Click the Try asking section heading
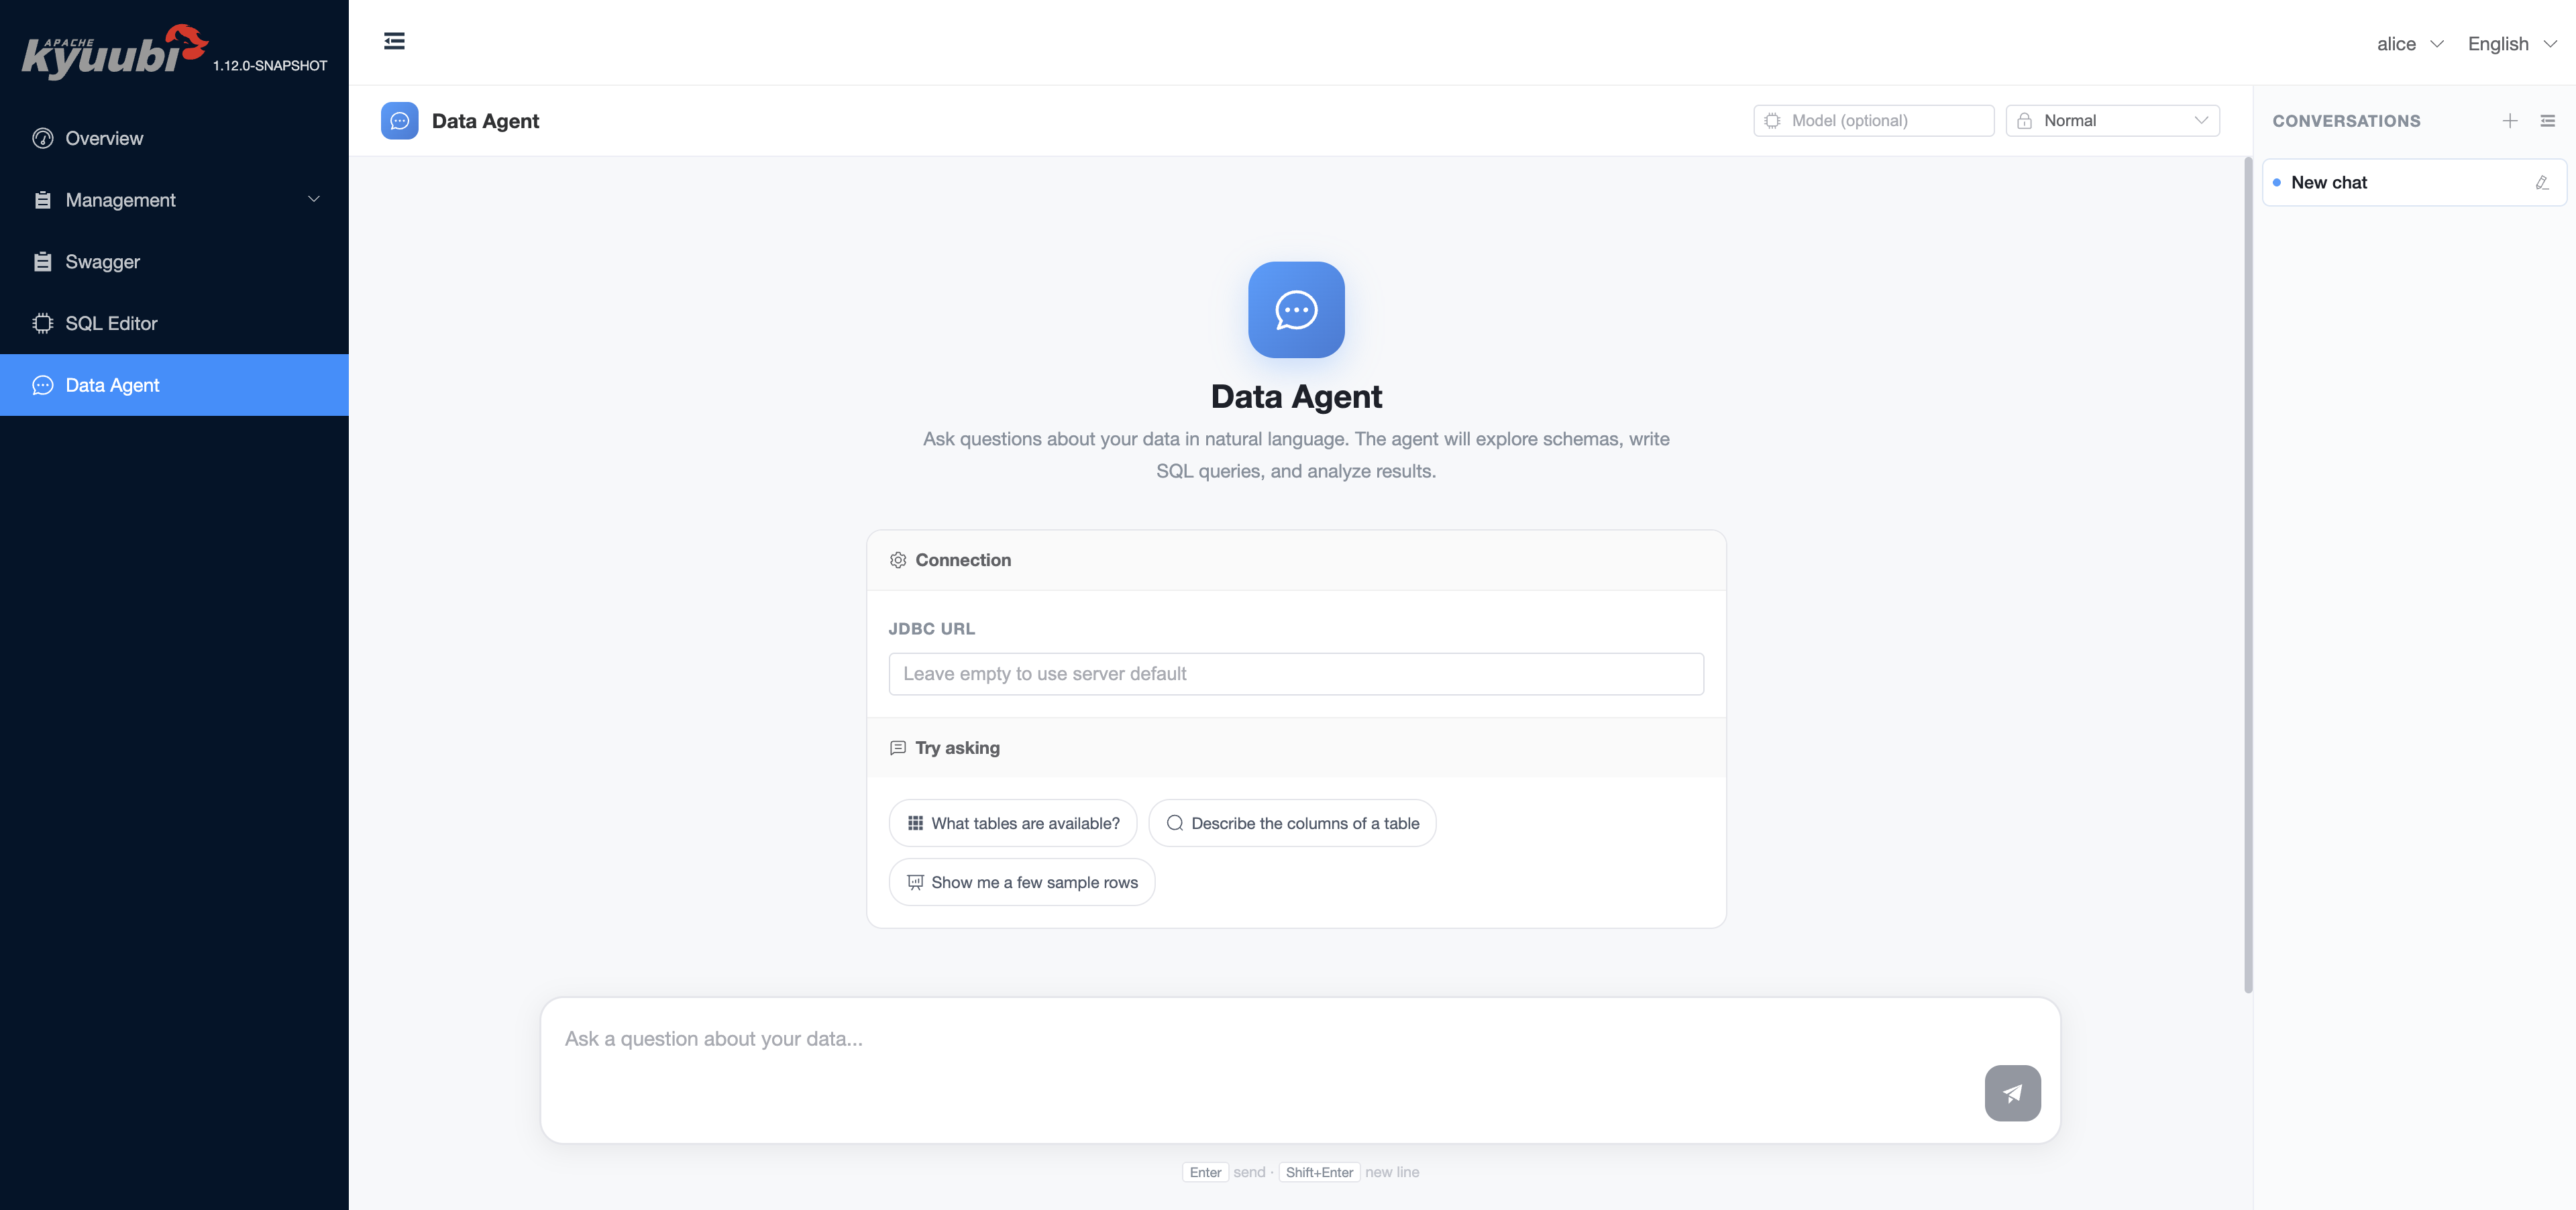The image size is (2576, 1210). (x=957, y=748)
